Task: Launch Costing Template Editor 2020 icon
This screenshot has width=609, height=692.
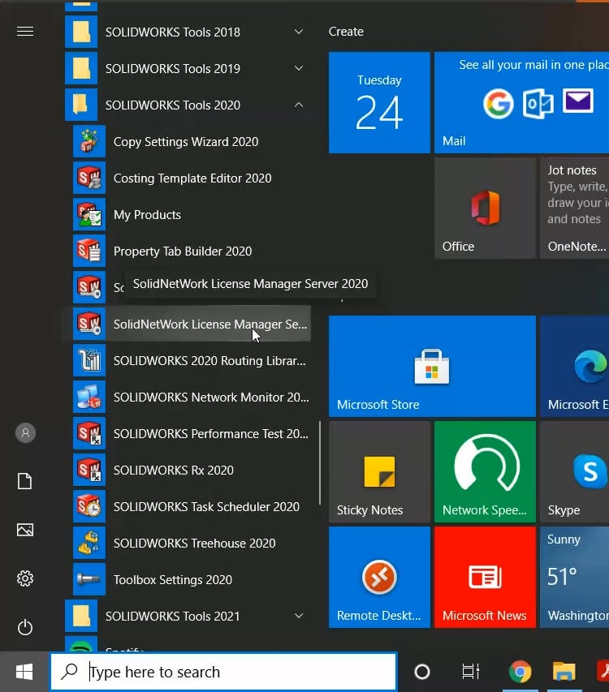Action: 89,178
